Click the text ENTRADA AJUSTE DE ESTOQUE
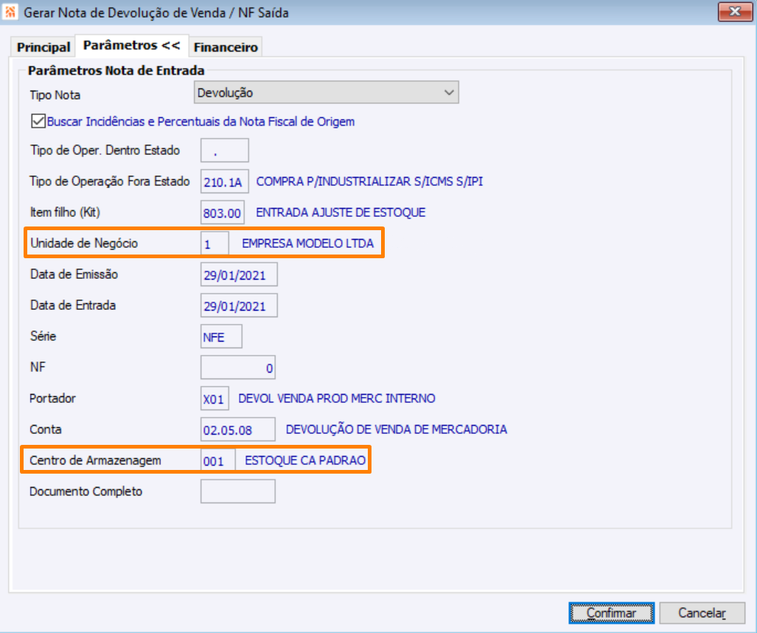Image resolution: width=757 pixels, height=633 pixels. [x=341, y=212]
